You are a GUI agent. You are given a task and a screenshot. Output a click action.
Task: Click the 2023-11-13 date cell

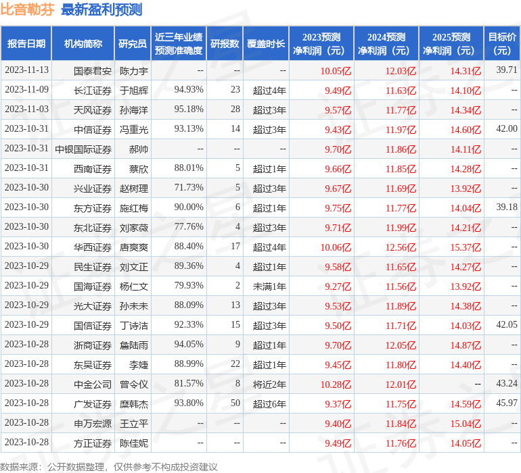(26, 70)
